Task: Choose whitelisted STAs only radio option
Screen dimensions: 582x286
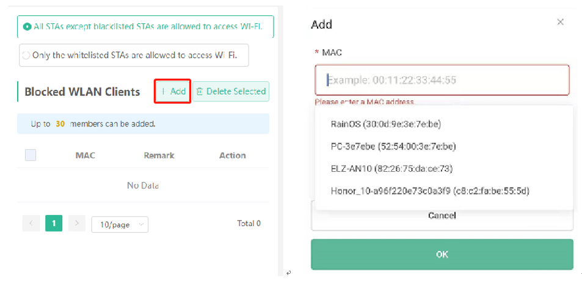Action: (x=26, y=56)
